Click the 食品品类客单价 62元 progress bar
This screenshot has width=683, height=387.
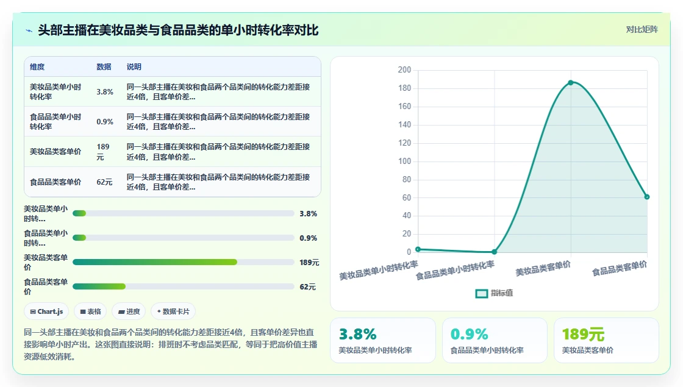(x=184, y=286)
